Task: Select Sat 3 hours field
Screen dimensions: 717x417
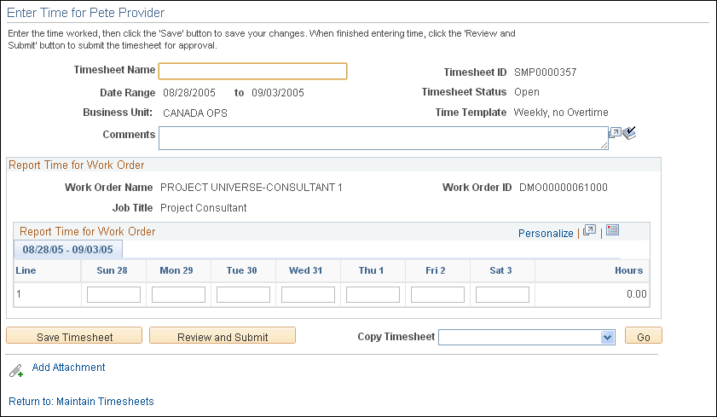Action: (502, 294)
